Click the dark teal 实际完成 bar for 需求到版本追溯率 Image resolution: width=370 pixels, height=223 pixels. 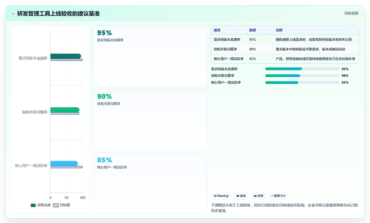click(65, 56)
